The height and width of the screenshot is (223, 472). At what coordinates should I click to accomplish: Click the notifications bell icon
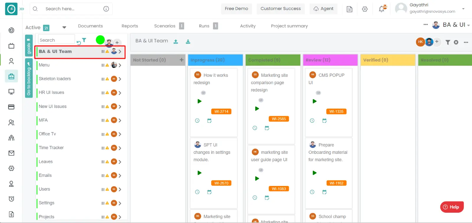[382, 9]
